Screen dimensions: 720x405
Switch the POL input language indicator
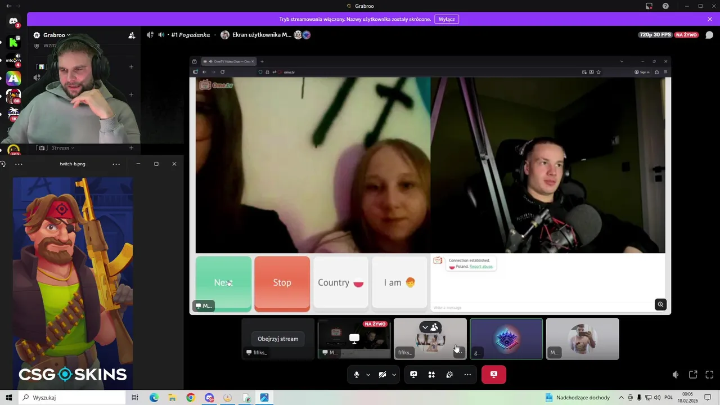[x=669, y=398]
